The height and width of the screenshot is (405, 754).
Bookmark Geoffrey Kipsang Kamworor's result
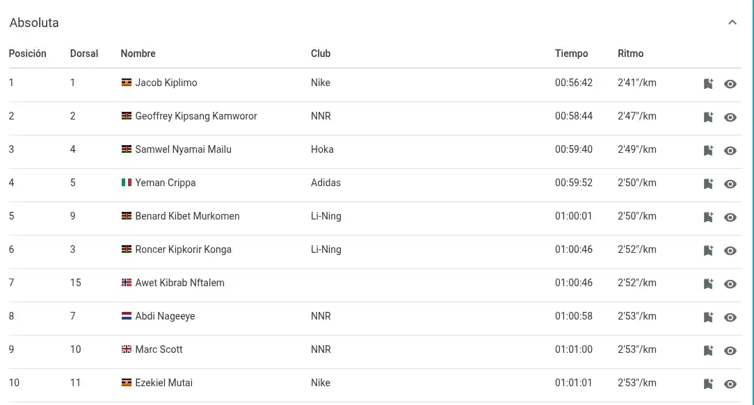(x=708, y=117)
